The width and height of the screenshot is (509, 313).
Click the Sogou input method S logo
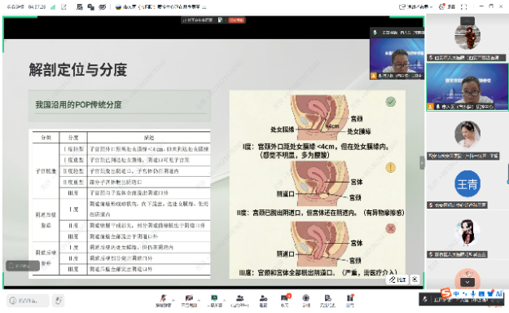[x=445, y=293]
